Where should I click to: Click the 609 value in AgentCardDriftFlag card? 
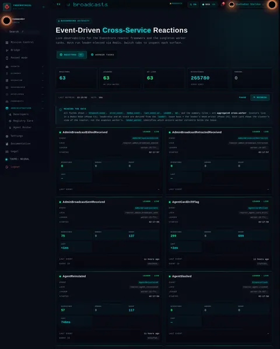[241, 236]
